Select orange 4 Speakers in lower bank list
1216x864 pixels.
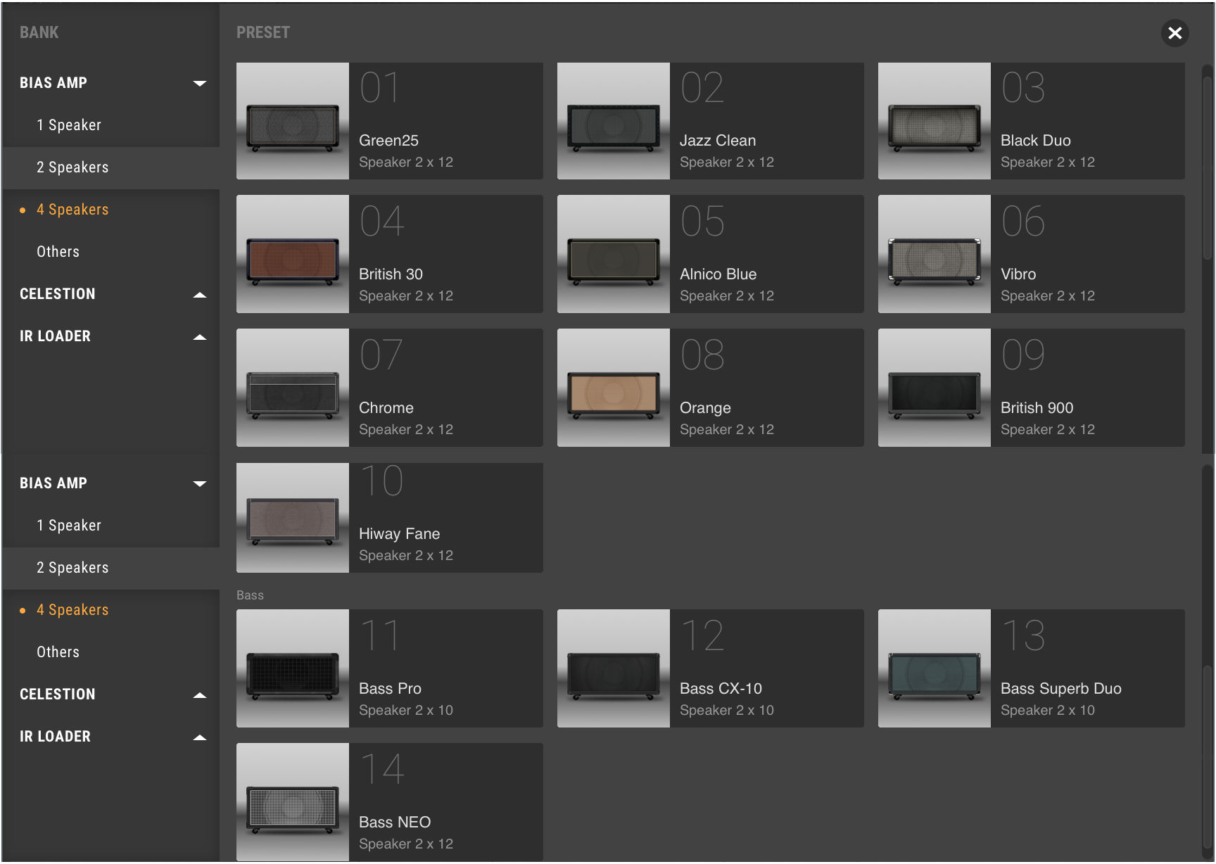coord(110,610)
